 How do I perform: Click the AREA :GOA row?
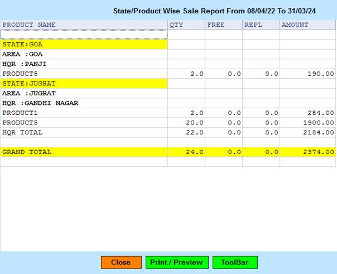(x=22, y=54)
